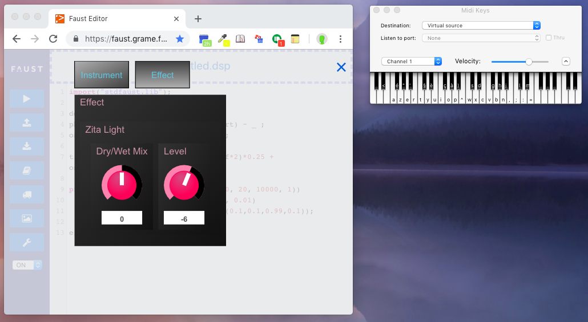588x322 pixels.
Task: Click the yellow notepad extension icon
Action: click(295, 39)
